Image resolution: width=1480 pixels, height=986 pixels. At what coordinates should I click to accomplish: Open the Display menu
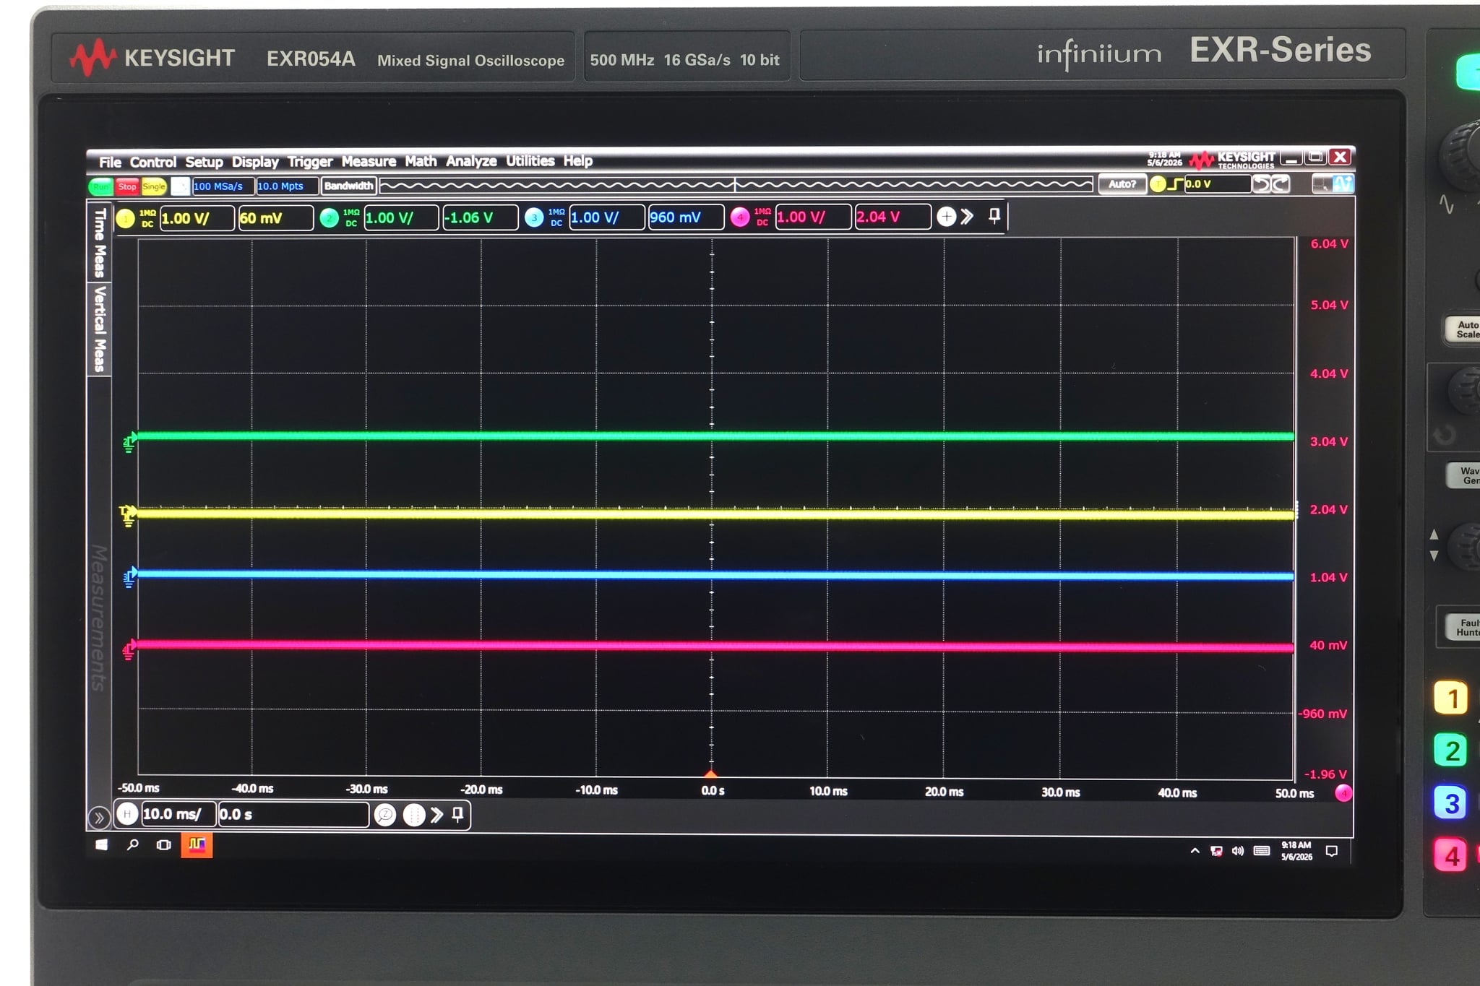click(254, 162)
